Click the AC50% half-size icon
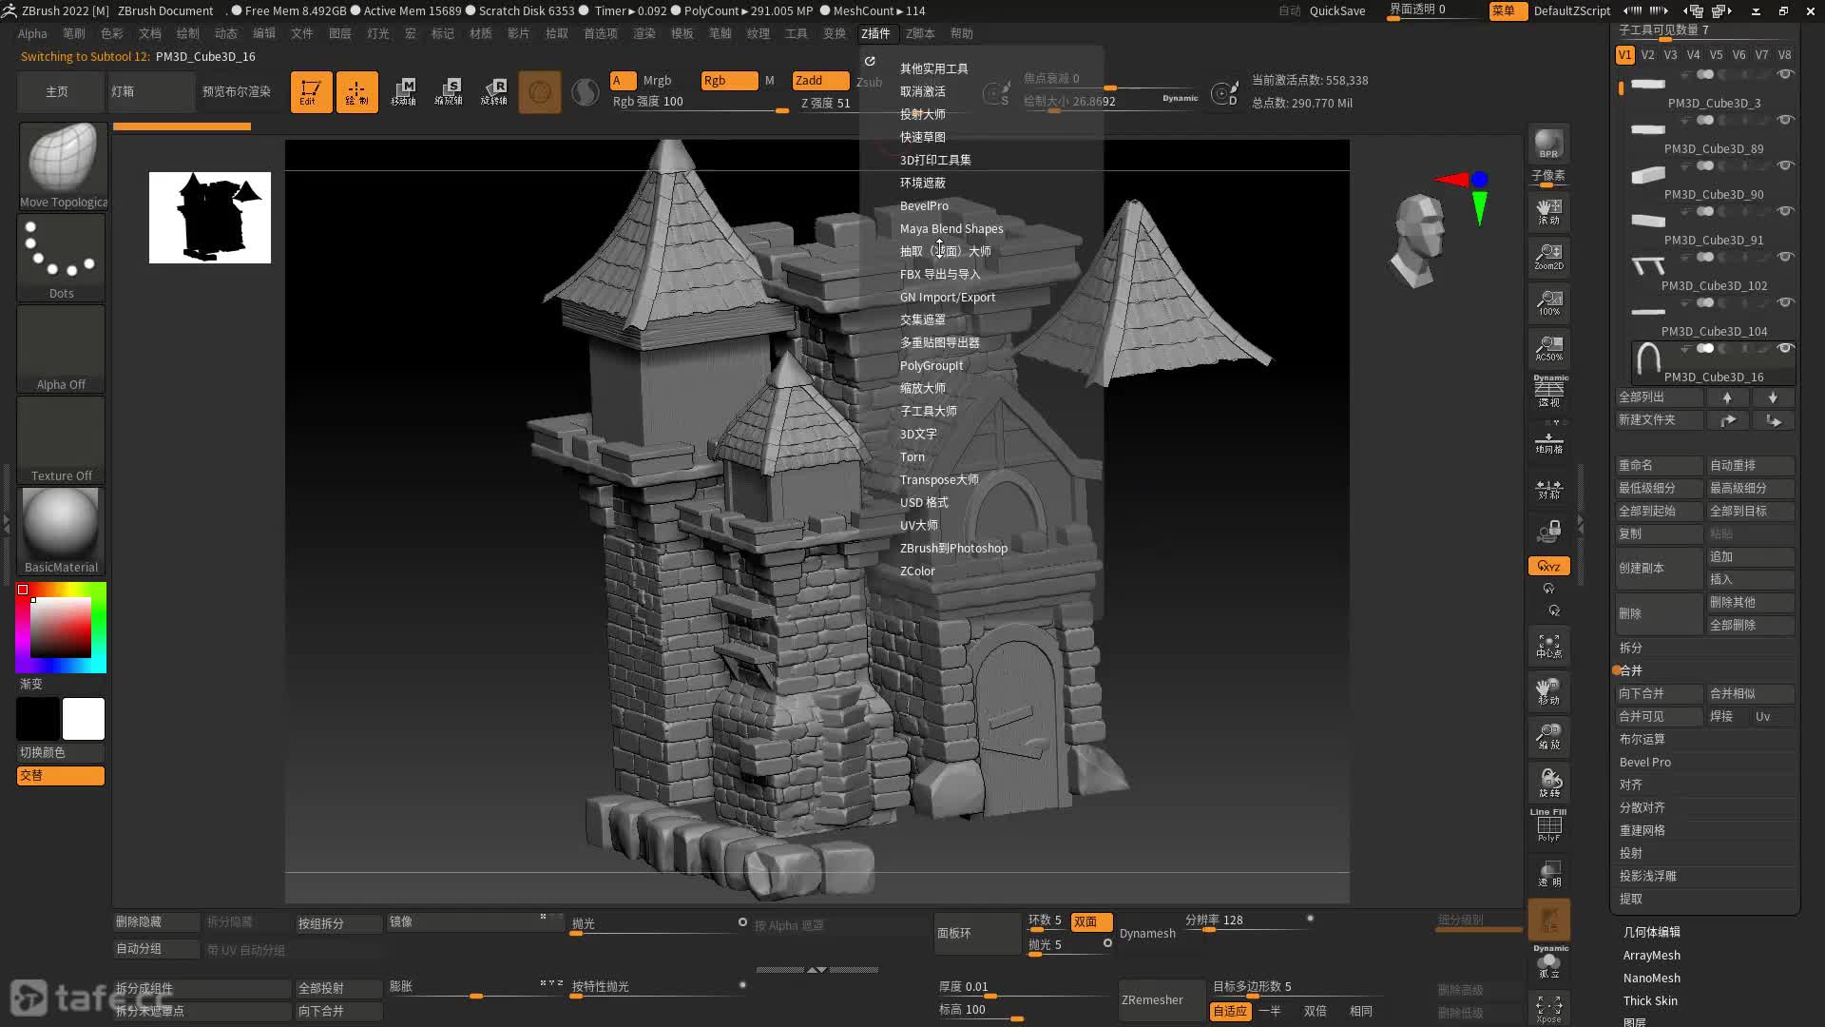 pos(1548,348)
